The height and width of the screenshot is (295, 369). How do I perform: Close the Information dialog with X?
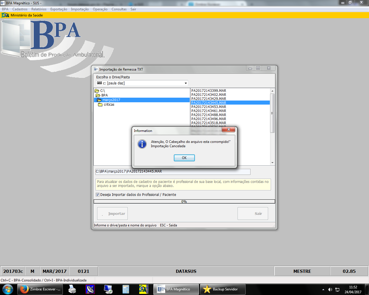(x=229, y=130)
